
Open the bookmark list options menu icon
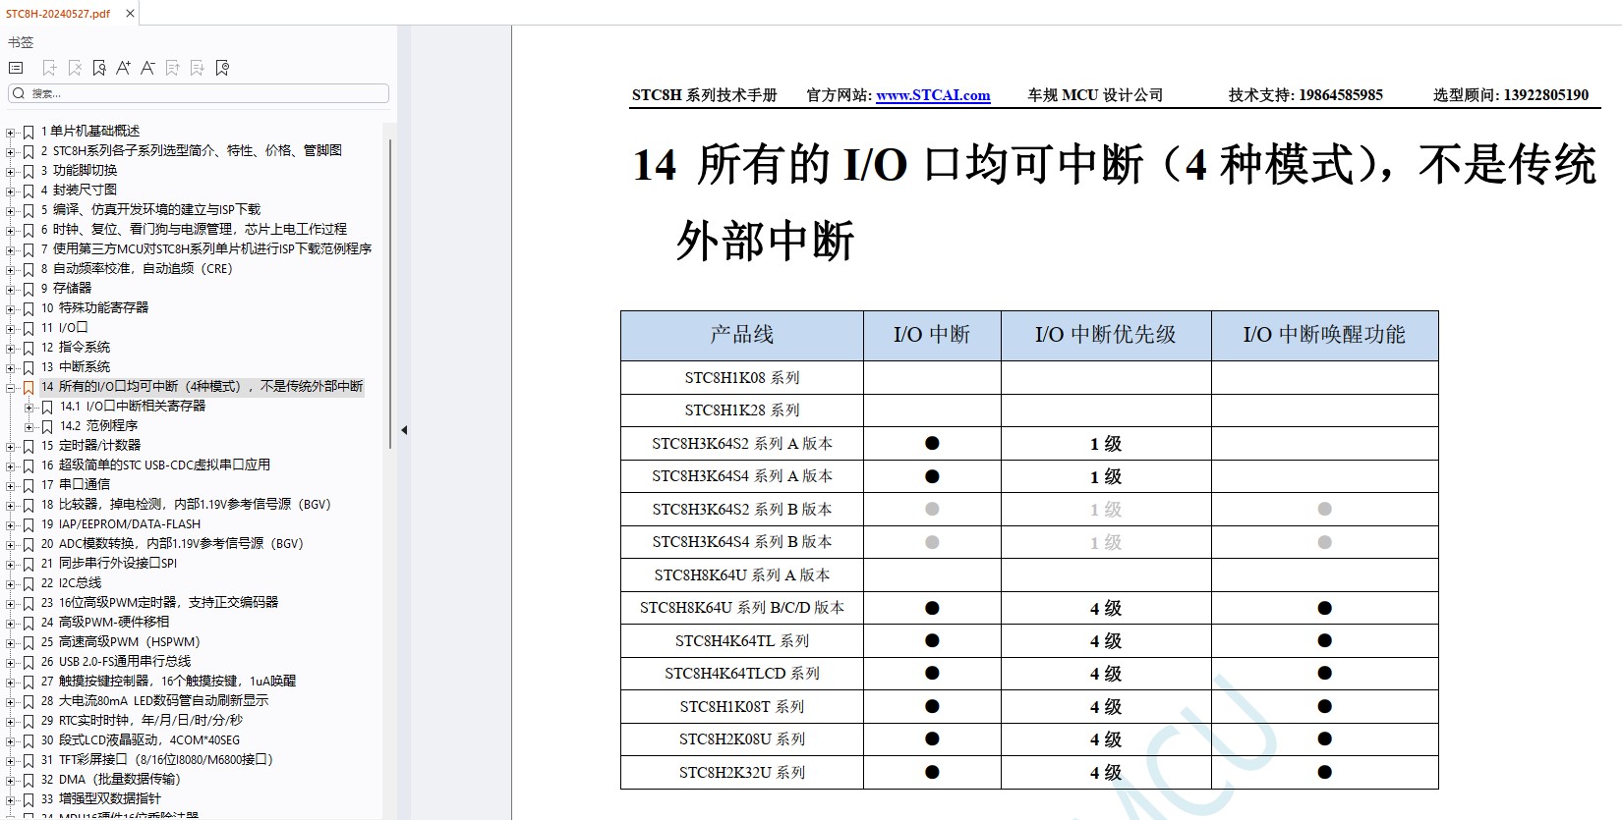pos(16,68)
